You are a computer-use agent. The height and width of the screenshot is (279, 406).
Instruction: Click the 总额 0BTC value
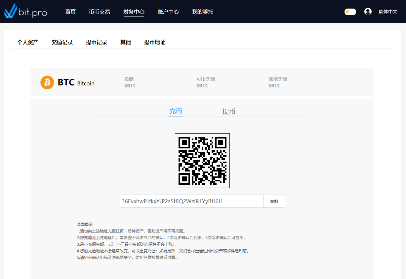pyautogui.click(x=130, y=86)
